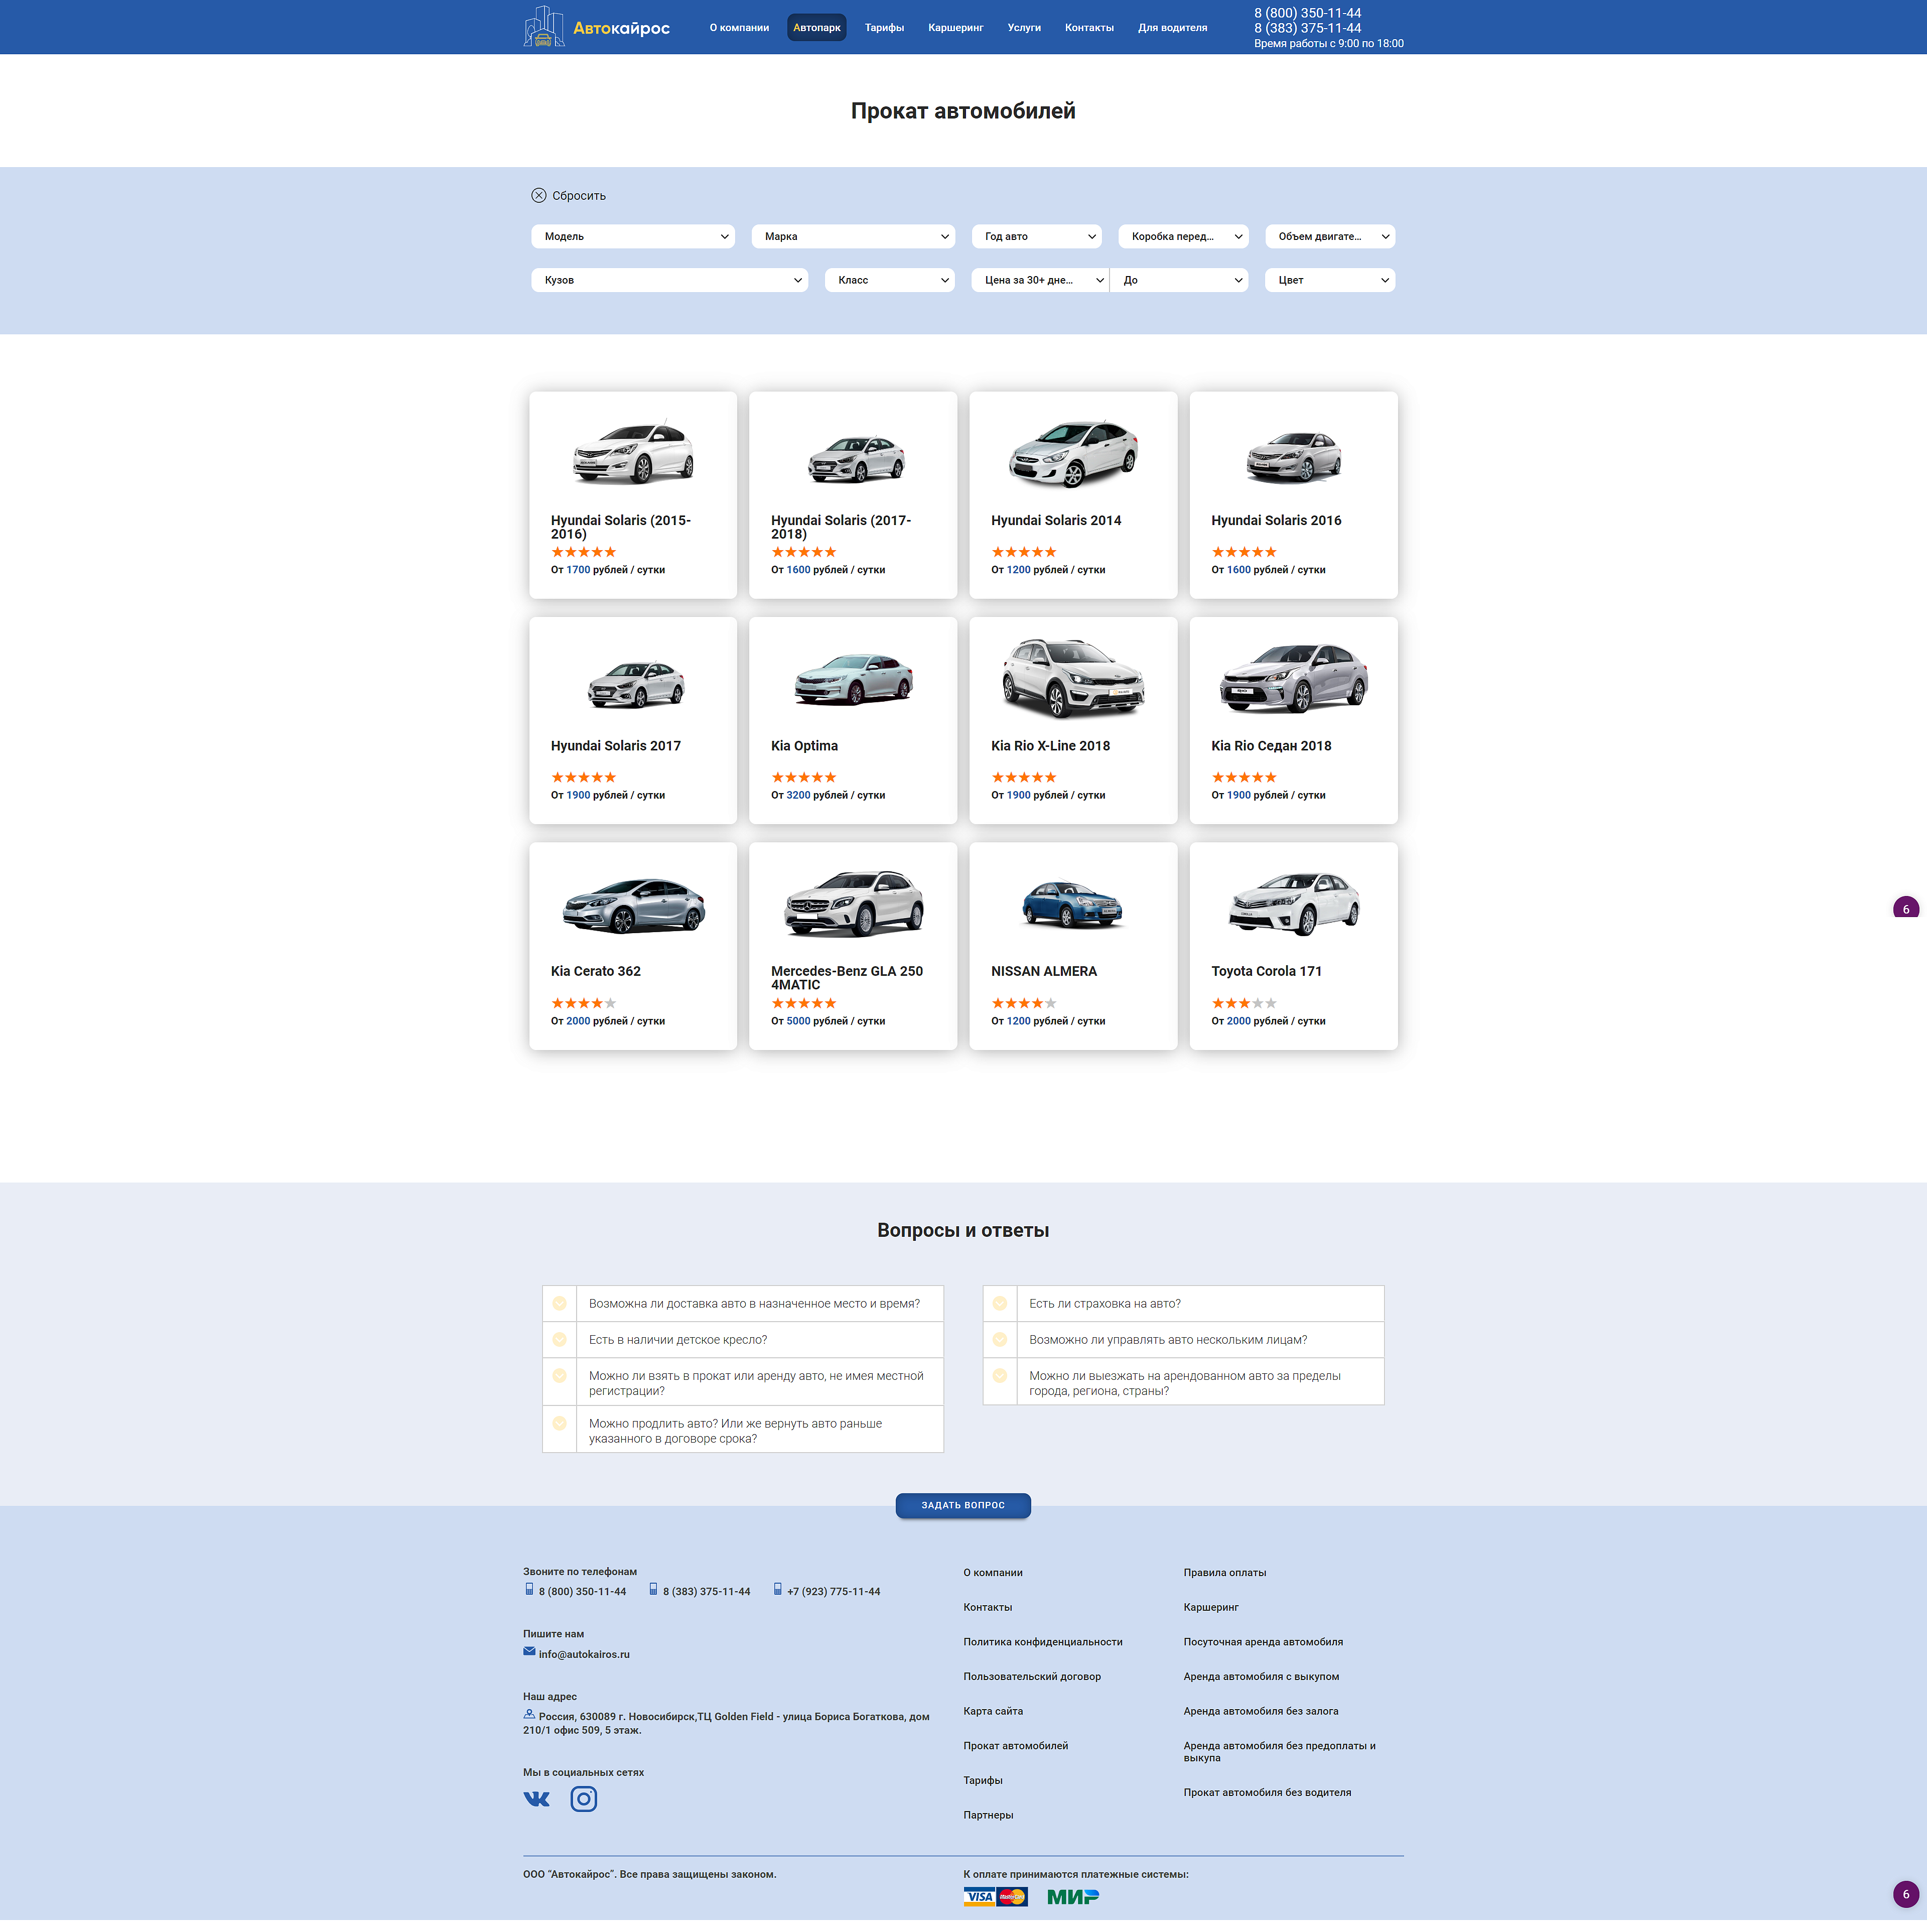Open Политика конфиденциальности footer link

coord(1043,1652)
